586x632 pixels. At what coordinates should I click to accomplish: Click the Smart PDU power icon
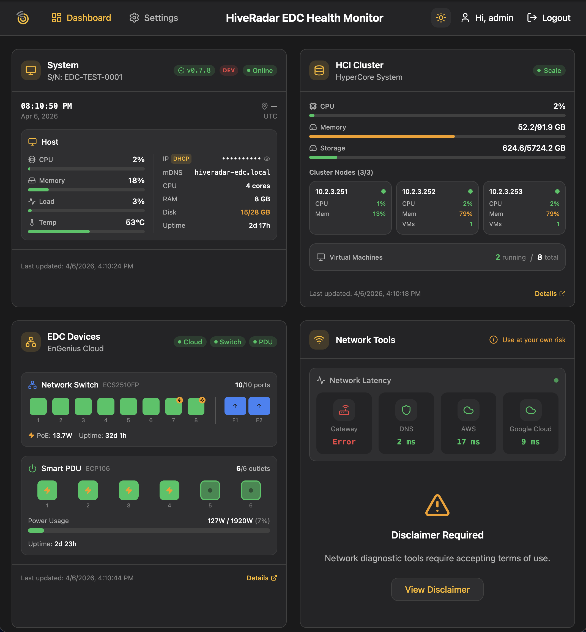pos(32,468)
